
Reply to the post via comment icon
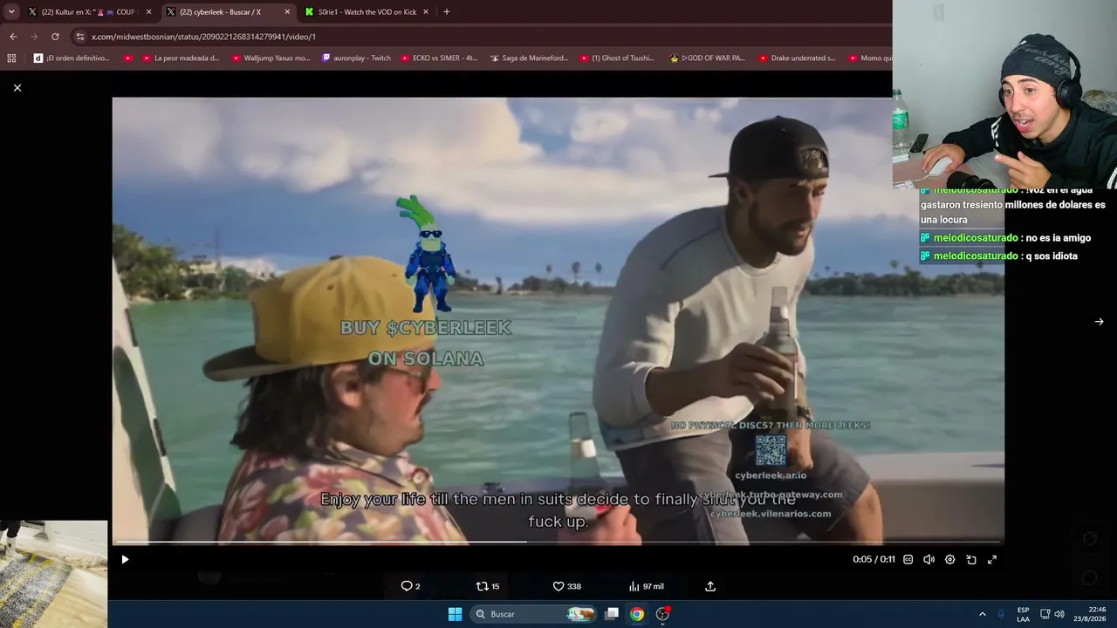pyautogui.click(x=410, y=586)
